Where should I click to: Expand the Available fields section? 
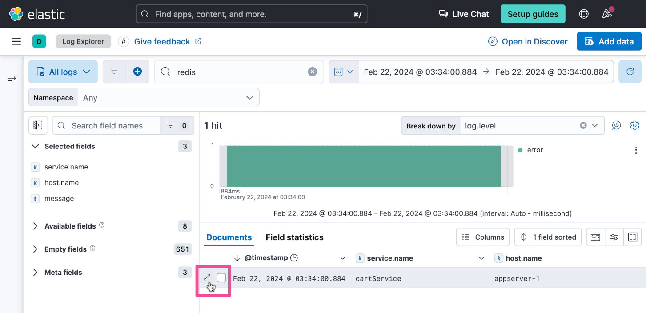(36, 226)
